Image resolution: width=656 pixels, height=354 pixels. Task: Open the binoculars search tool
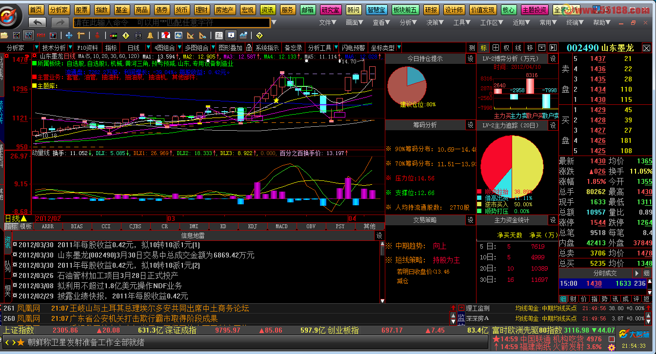[x=138, y=35]
